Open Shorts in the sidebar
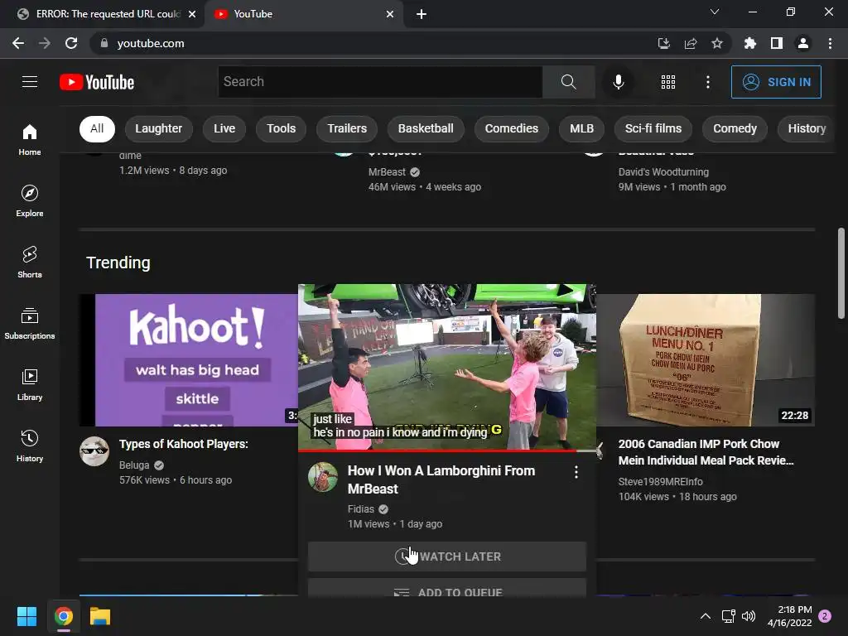Viewport: 848px width, 636px height. (30, 262)
